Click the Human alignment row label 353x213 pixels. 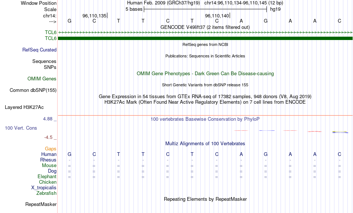click(49, 154)
